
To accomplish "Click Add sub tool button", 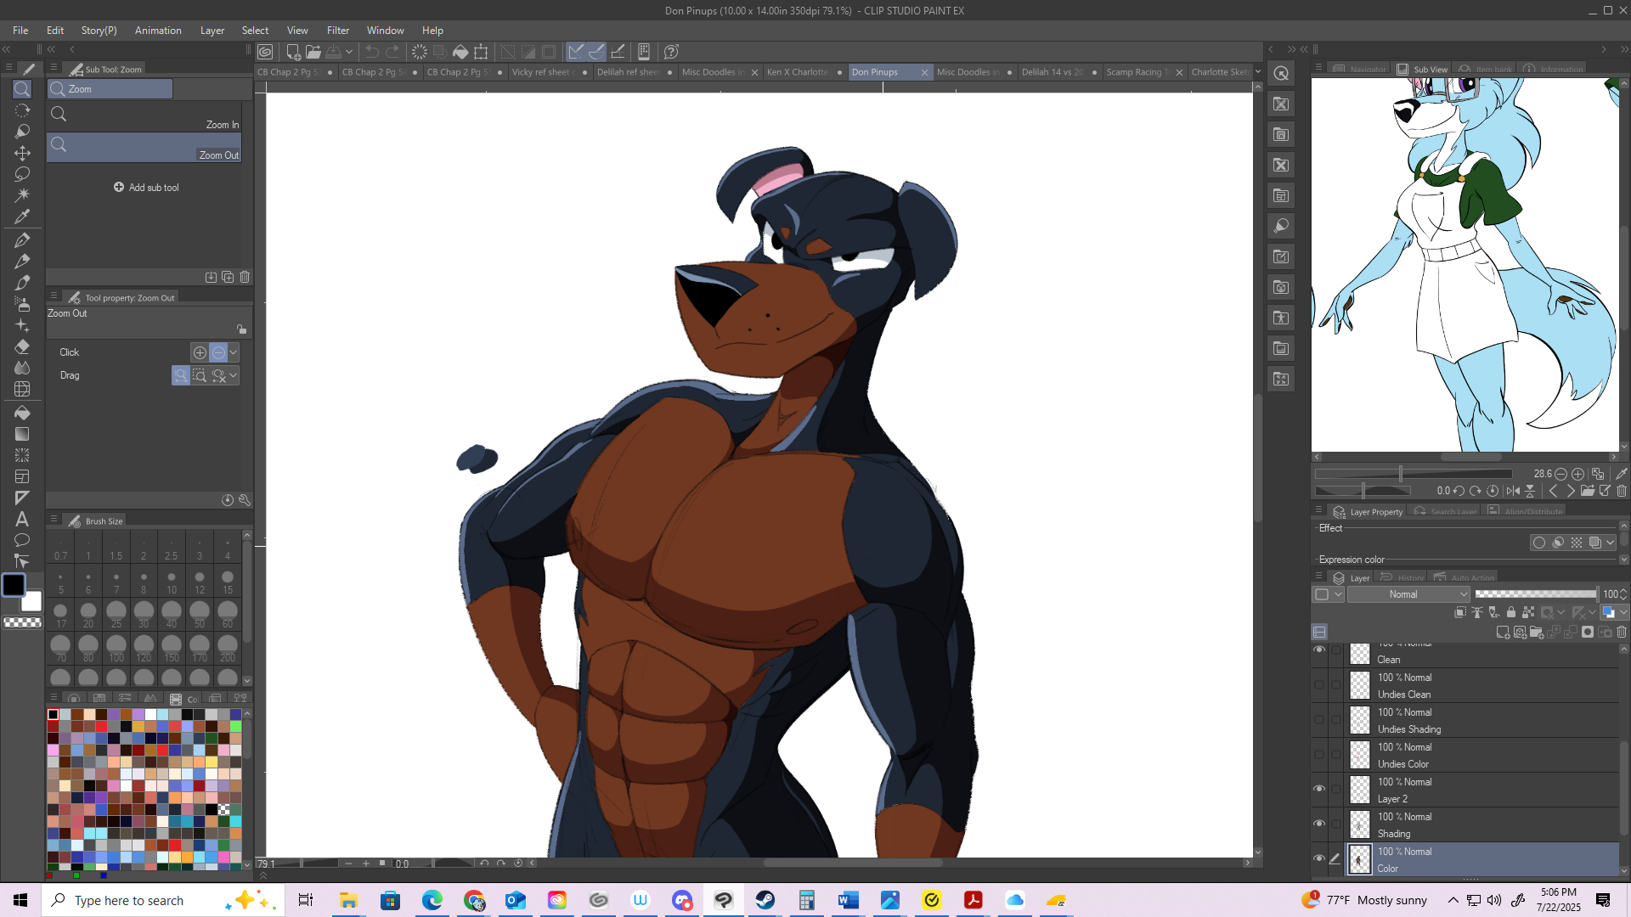I will tap(146, 188).
